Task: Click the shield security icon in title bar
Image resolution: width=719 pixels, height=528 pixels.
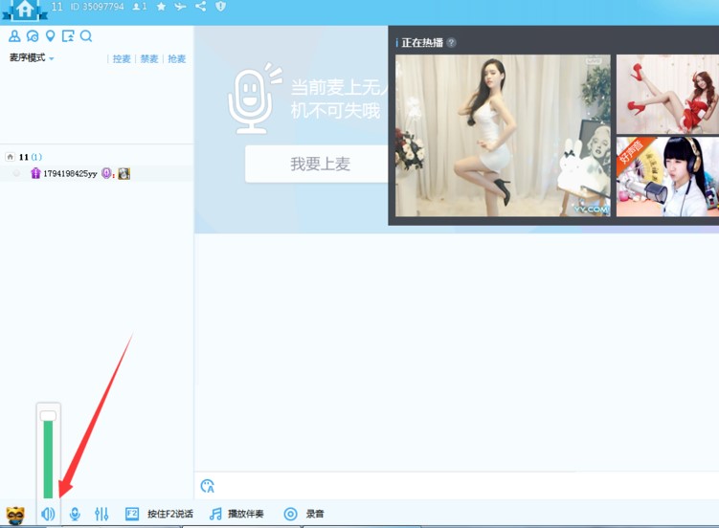Action: [x=220, y=6]
